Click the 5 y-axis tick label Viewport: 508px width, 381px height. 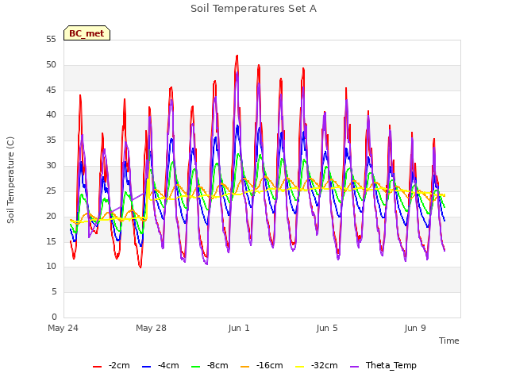coord(54,292)
